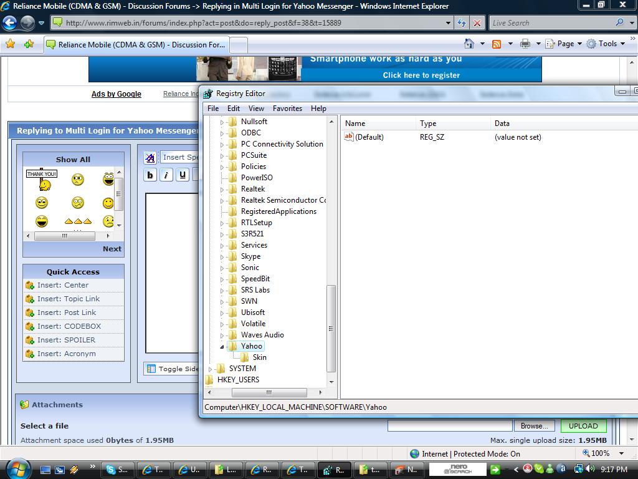Click the browser Forward arrow button

tap(27, 23)
